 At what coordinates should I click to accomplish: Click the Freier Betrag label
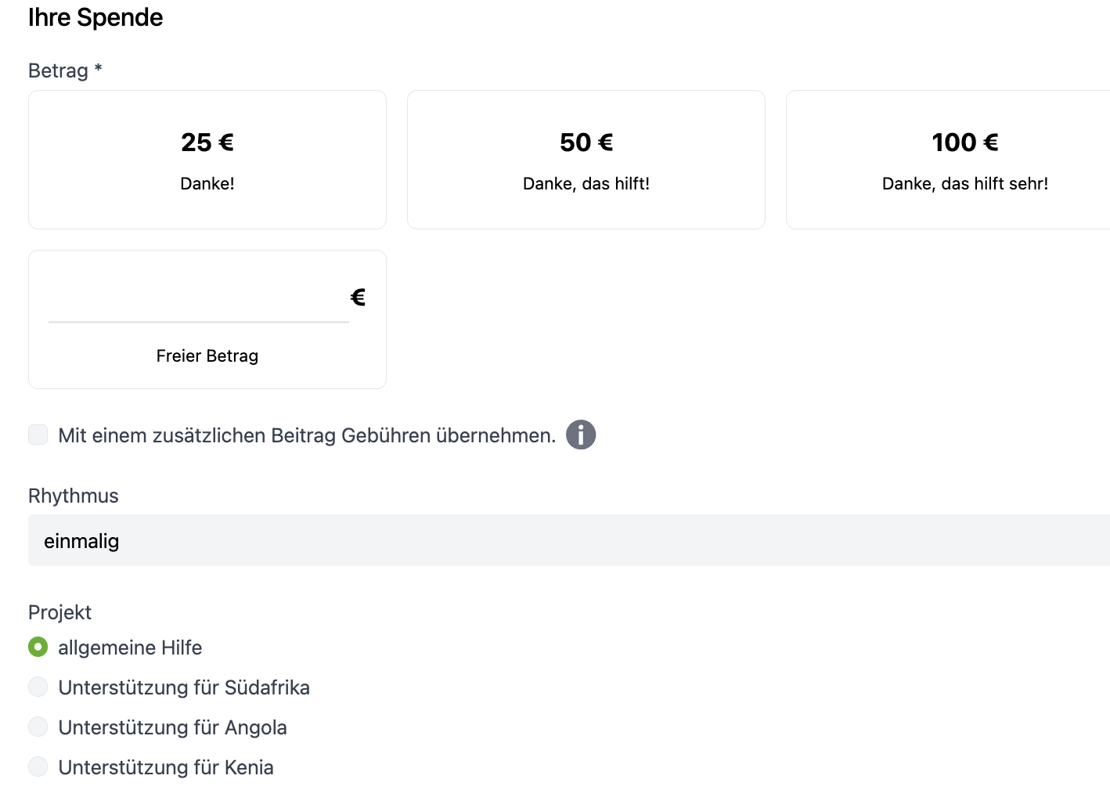[x=207, y=355]
